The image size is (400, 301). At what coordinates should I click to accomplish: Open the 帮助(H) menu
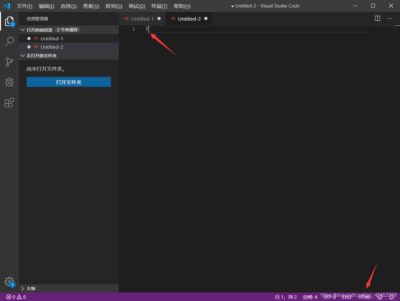tap(182, 6)
